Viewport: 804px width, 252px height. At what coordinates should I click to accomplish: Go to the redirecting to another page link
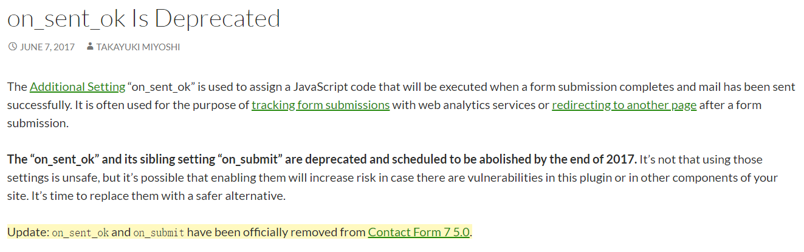624,105
